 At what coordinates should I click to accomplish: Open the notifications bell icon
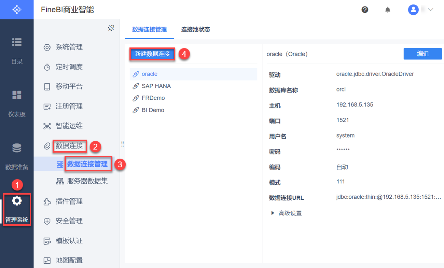(388, 10)
